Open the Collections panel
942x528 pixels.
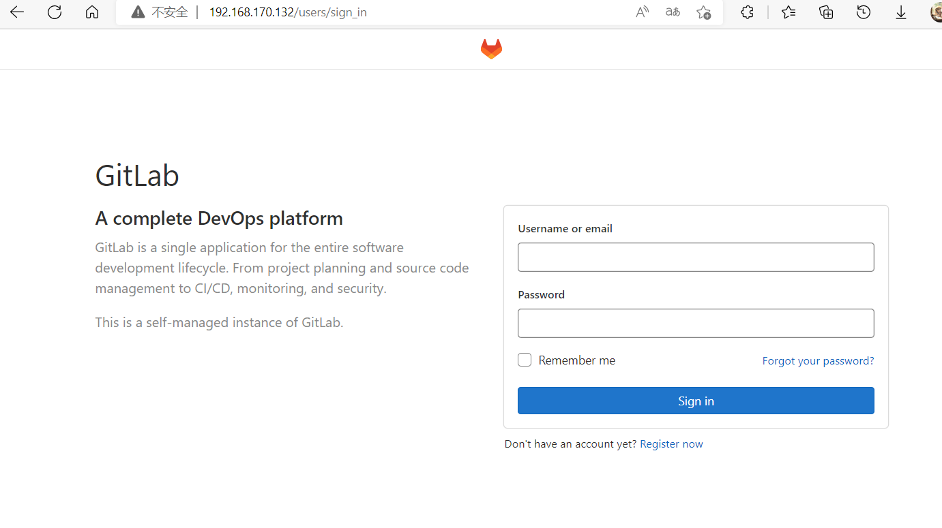coord(826,12)
